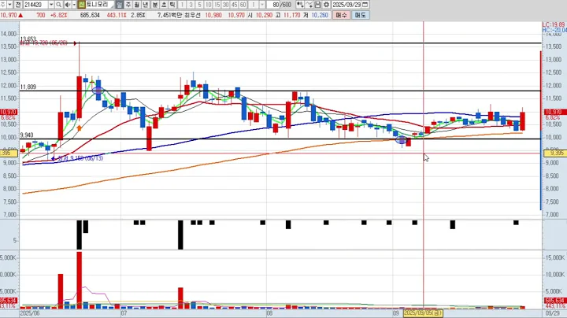Viewport: 567px width, 318px height.
Task: Click the orange arrow signal marker on chart
Action: click(x=80, y=128)
